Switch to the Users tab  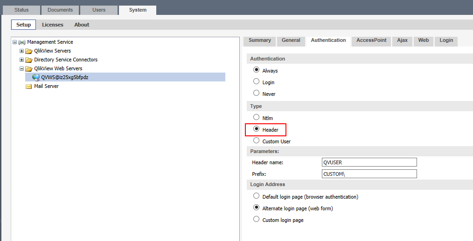pyautogui.click(x=98, y=10)
